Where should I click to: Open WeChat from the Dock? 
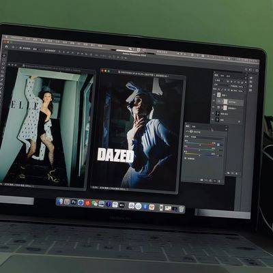[95, 203]
